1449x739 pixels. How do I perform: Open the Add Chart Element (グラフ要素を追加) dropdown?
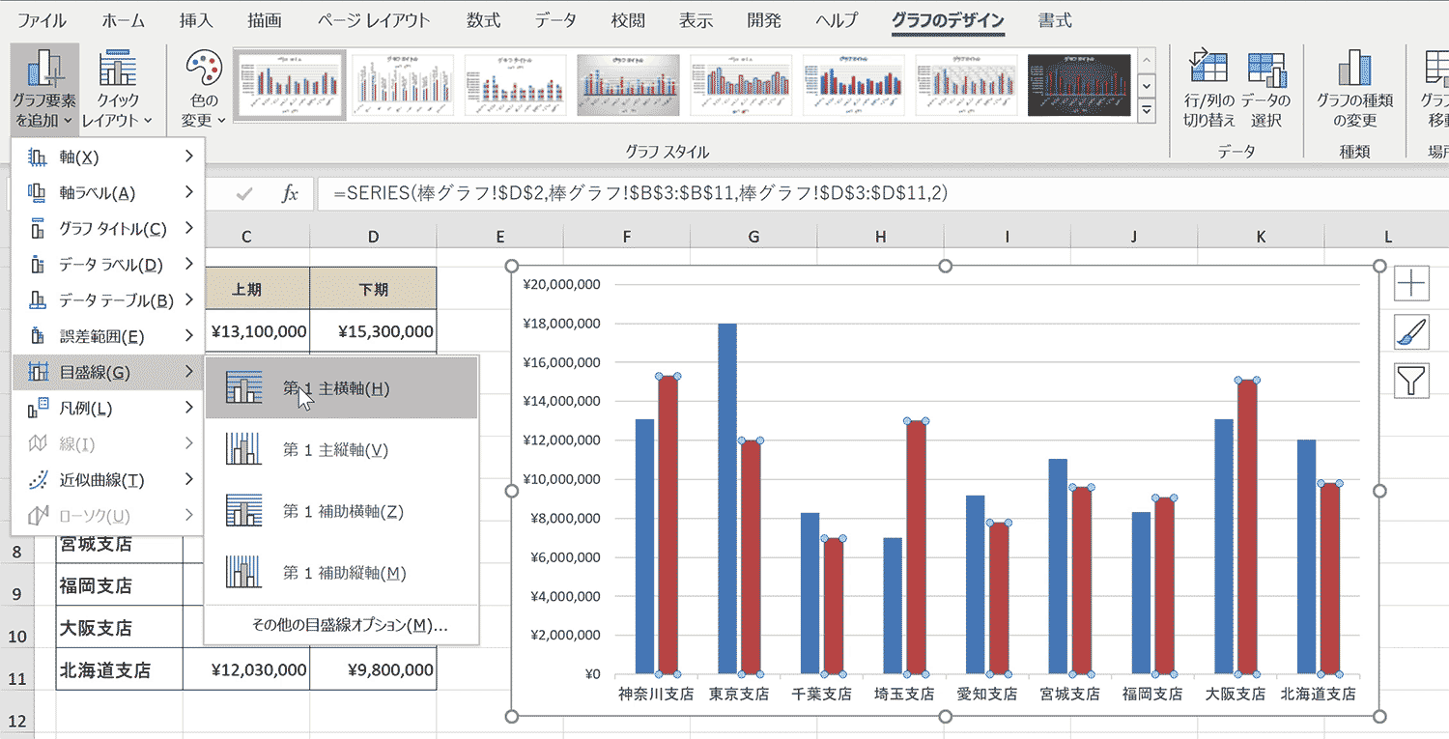44,89
